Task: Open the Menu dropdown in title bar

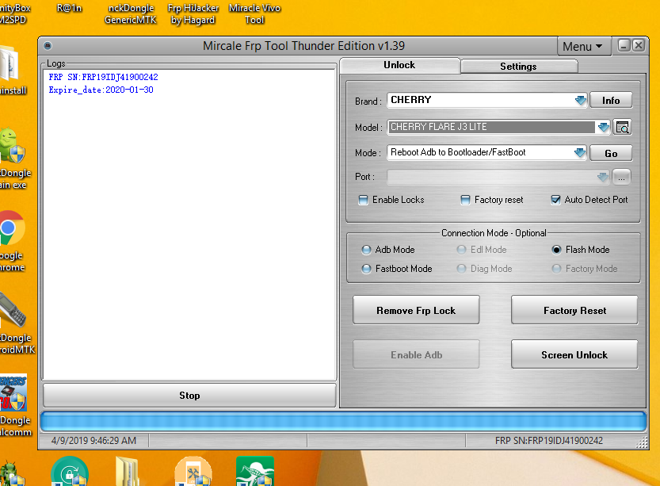Action: coord(583,46)
